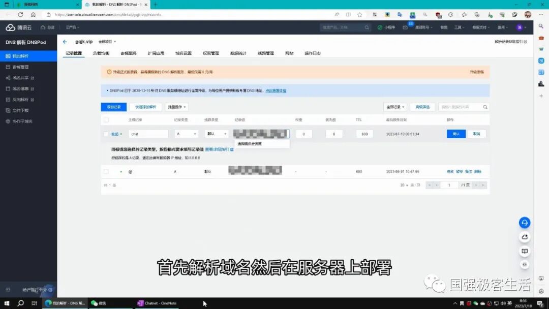549x309 pixels.
Task: Tick the checkbox of the @ record row
Action: pyautogui.click(x=106, y=172)
